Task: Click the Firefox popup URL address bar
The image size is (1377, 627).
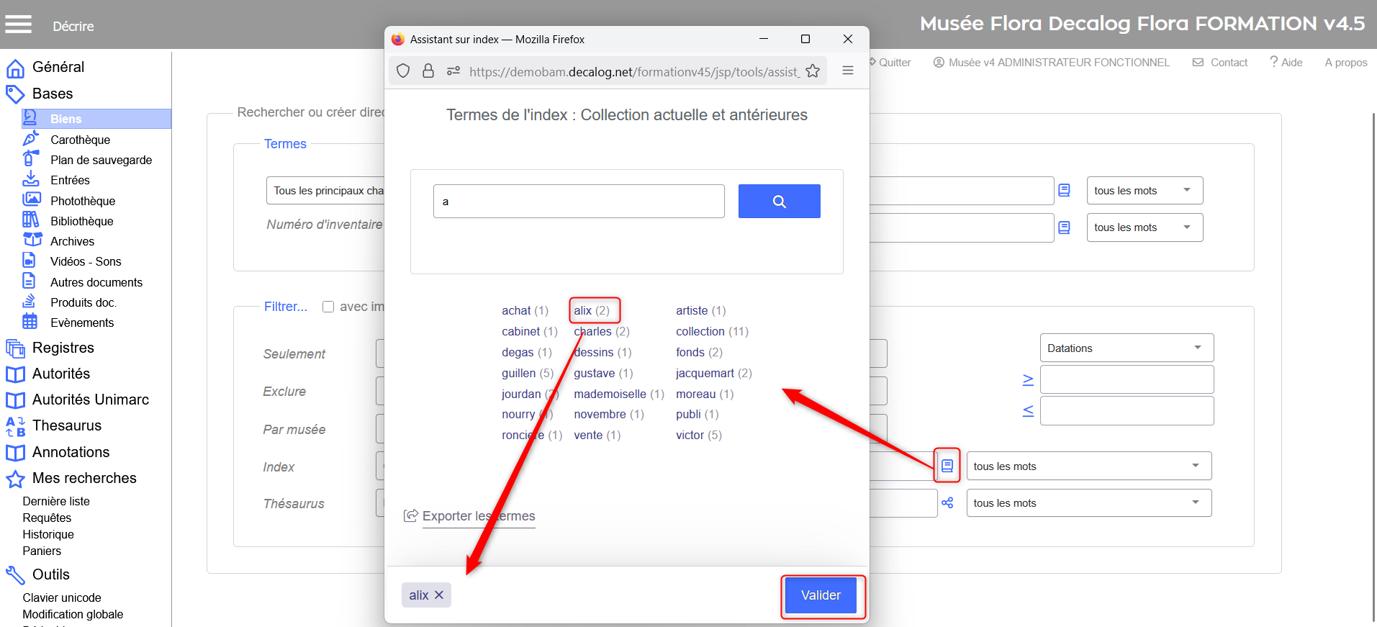Action: [x=633, y=71]
